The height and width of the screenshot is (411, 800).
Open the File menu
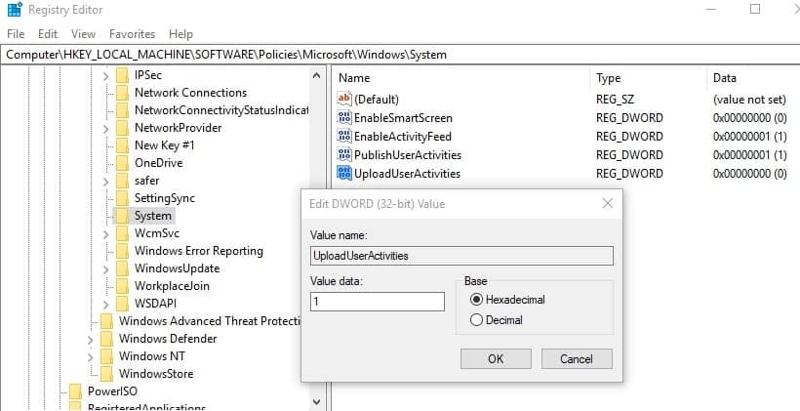16,34
